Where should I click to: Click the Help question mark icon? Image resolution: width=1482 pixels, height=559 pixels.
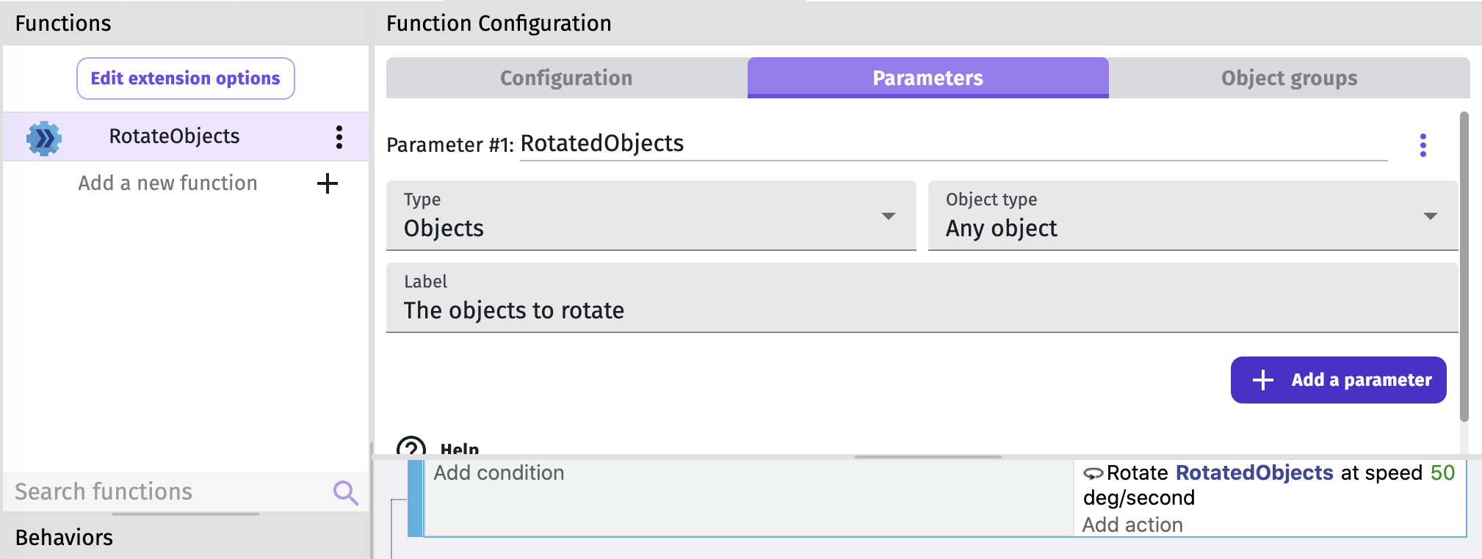tap(411, 447)
